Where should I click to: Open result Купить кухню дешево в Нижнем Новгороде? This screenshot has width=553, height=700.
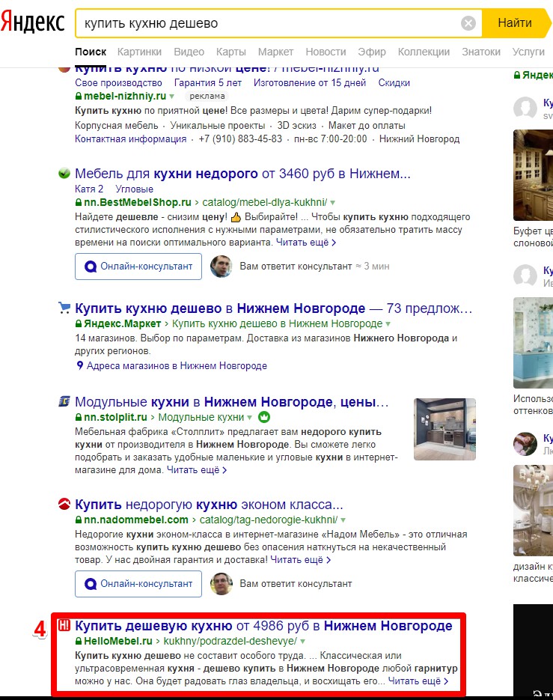(x=273, y=308)
